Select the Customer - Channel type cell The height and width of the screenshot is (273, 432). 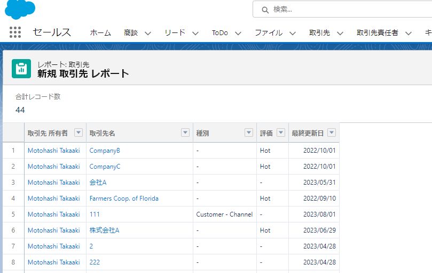pos(224,214)
